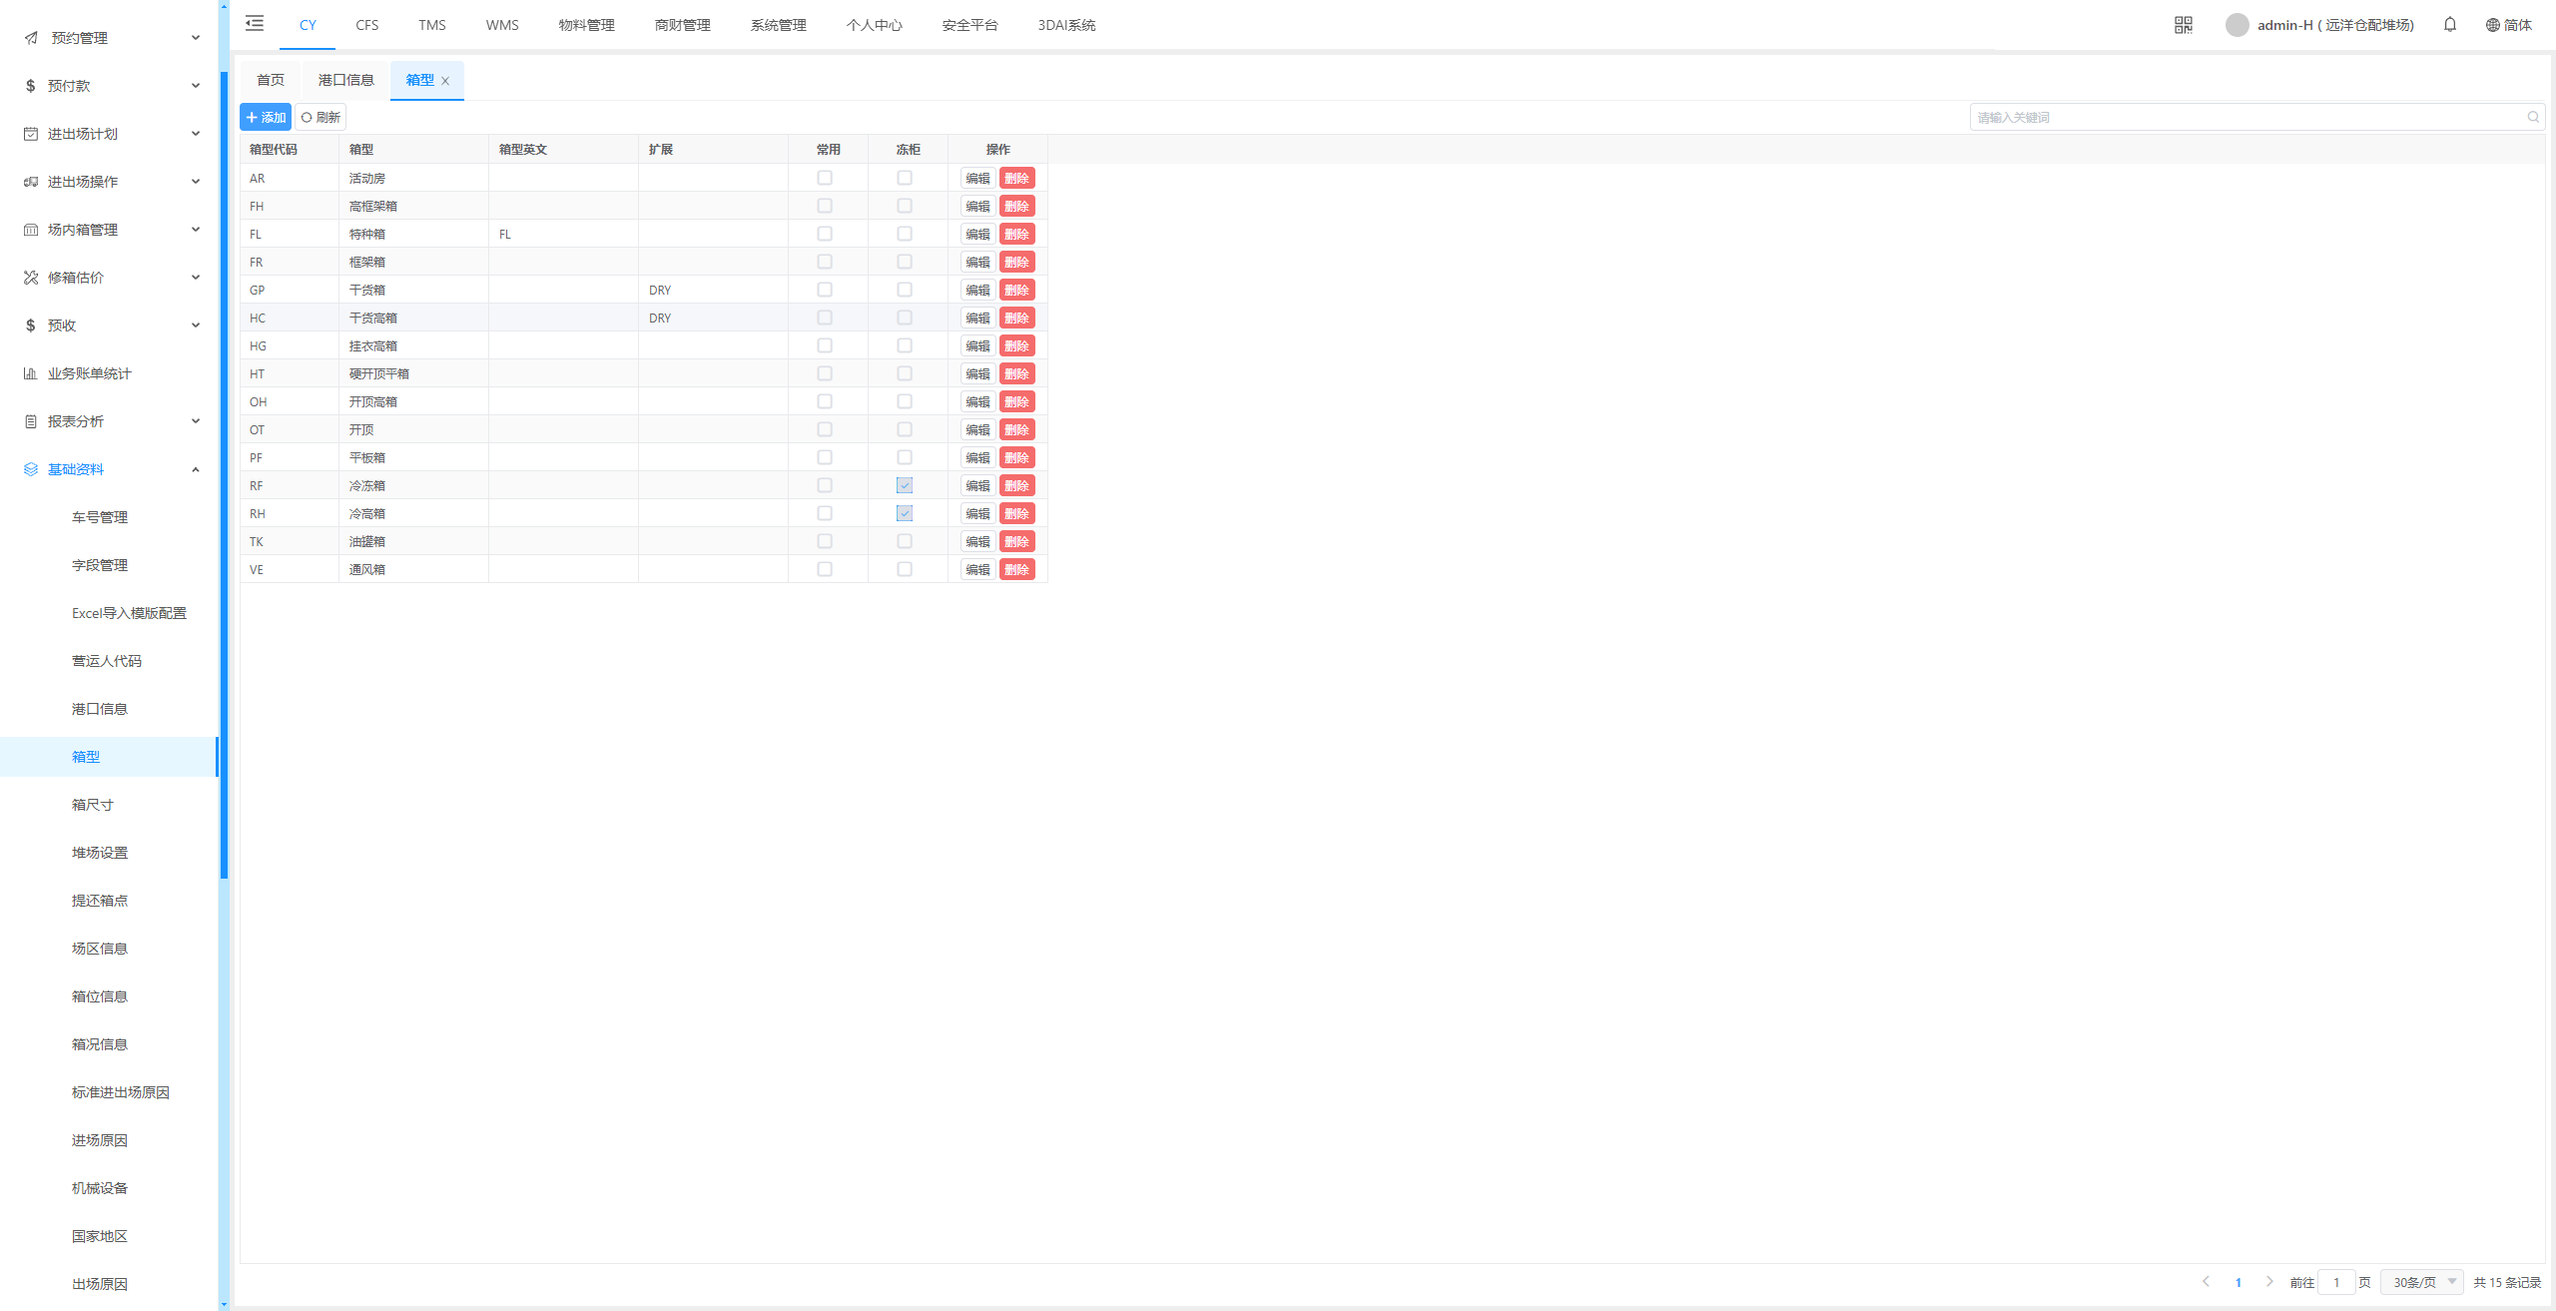Switch to the WMS top menu
Screen dimensions: 2556x1311
[501, 25]
